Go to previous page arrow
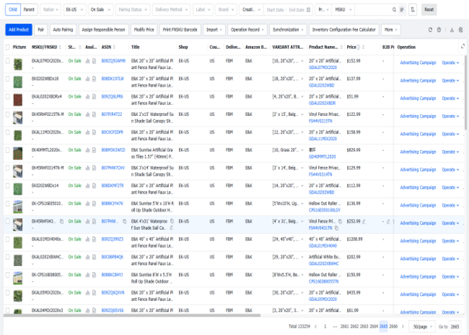 (316, 327)
